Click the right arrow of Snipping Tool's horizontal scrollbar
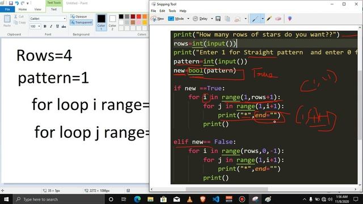 (356, 189)
